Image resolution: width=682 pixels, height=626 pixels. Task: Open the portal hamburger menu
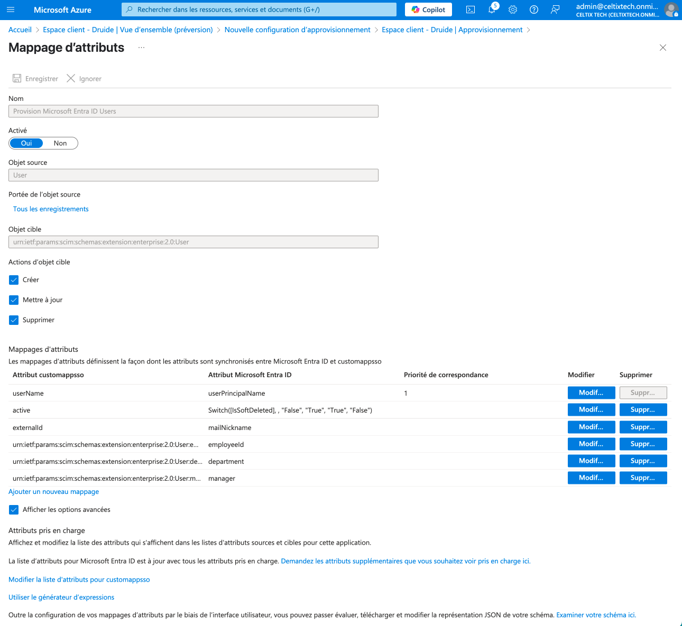[11, 10]
